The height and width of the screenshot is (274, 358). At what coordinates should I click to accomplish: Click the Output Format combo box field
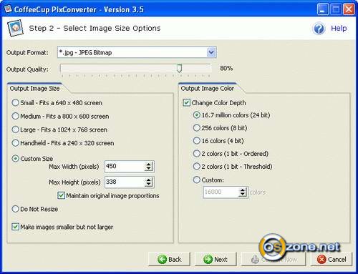coord(137,52)
